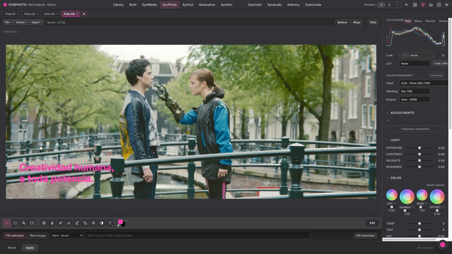This screenshot has height=254, width=452.
Task: Switch to the Wave scope tab
Action: click(x=418, y=21)
